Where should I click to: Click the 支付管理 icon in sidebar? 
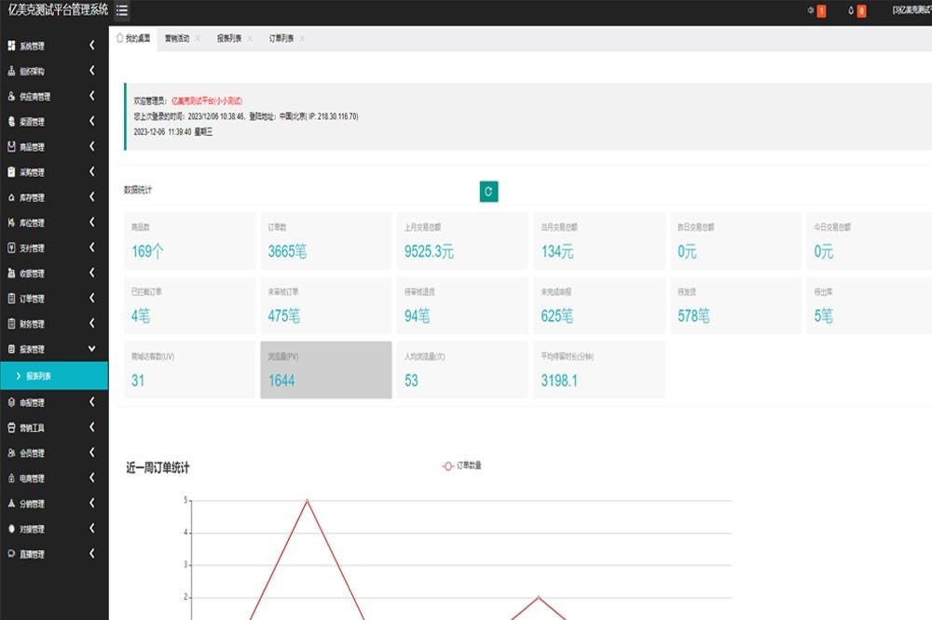point(11,249)
